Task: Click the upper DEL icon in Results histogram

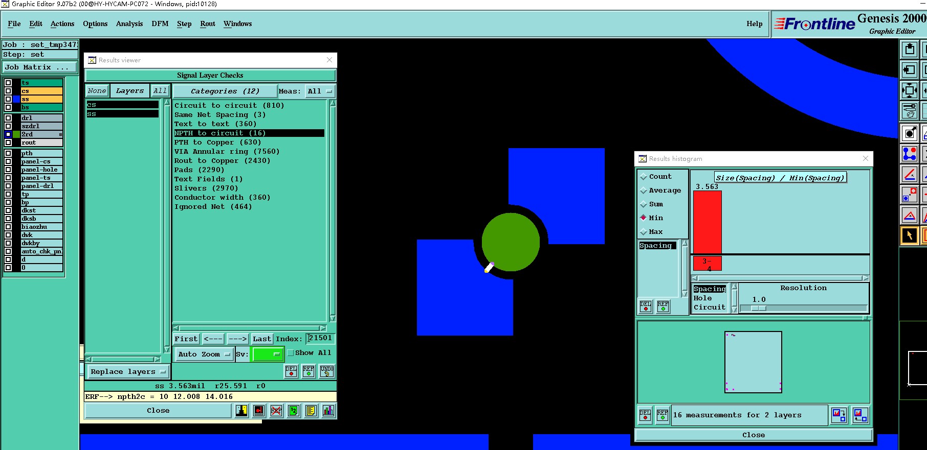Action: [646, 306]
